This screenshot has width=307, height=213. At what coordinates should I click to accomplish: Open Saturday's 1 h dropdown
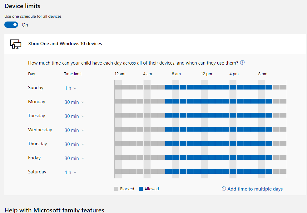[71, 172]
